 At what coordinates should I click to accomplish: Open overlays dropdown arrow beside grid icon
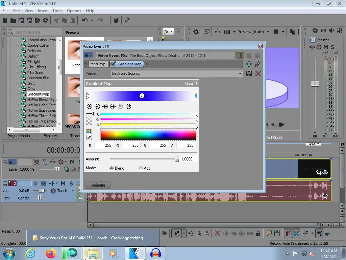(x=283, y=32)
